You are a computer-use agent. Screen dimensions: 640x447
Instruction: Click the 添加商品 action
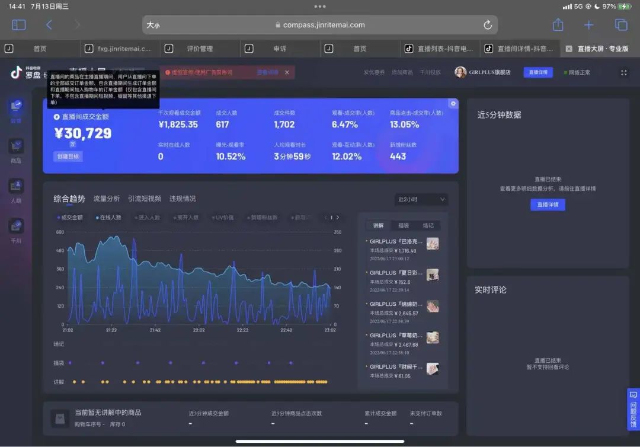point(402,72)
